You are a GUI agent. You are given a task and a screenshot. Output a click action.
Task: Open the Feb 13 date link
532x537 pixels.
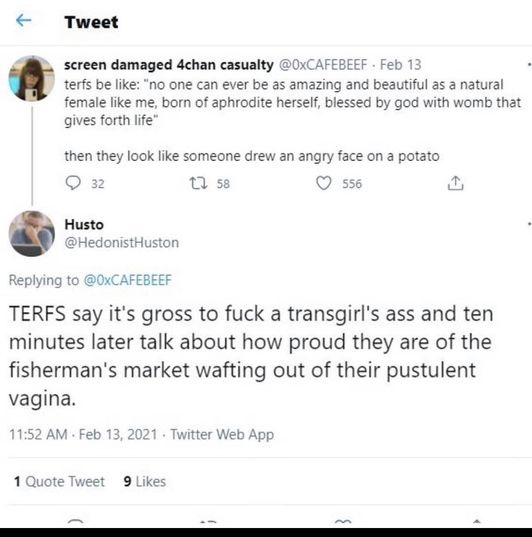400,65
